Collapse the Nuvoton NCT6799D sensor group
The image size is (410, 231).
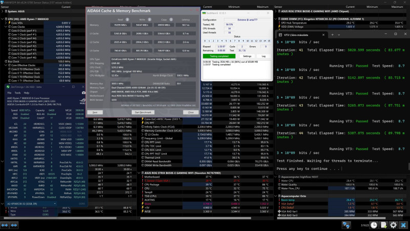tap(139, 173)
